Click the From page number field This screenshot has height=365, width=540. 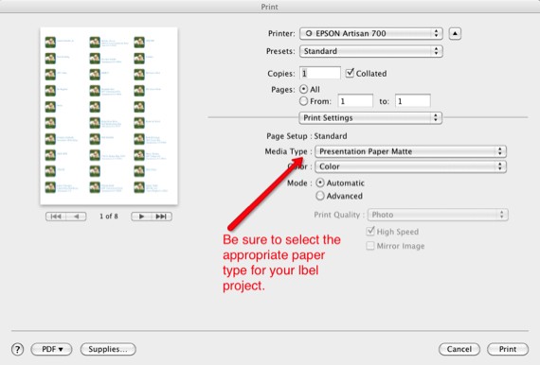click(355, 101)
